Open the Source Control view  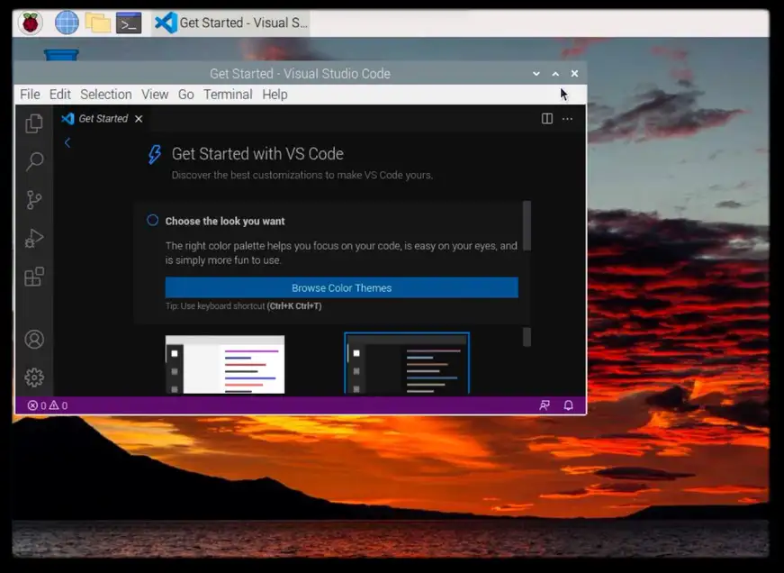(33, 199)
